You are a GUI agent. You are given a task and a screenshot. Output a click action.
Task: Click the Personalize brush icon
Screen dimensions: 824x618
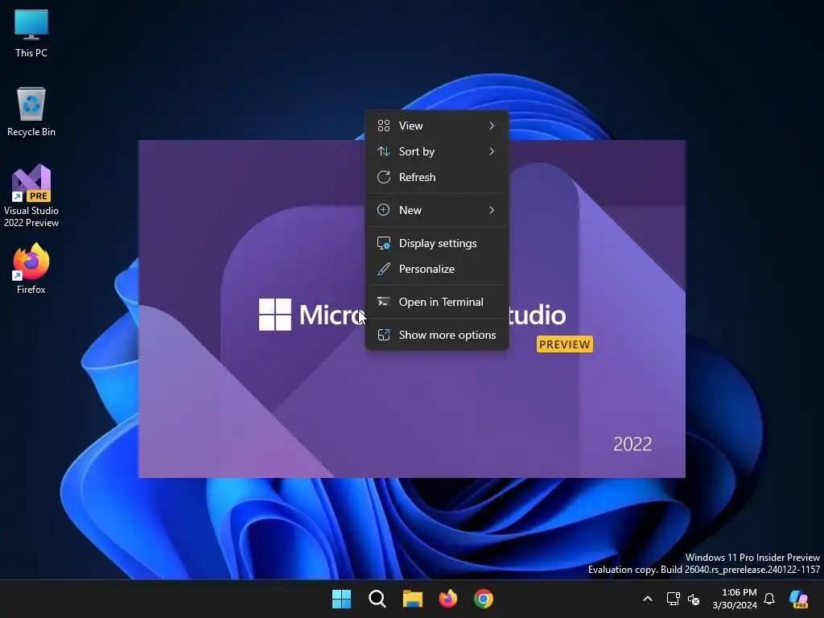(384, 269)
